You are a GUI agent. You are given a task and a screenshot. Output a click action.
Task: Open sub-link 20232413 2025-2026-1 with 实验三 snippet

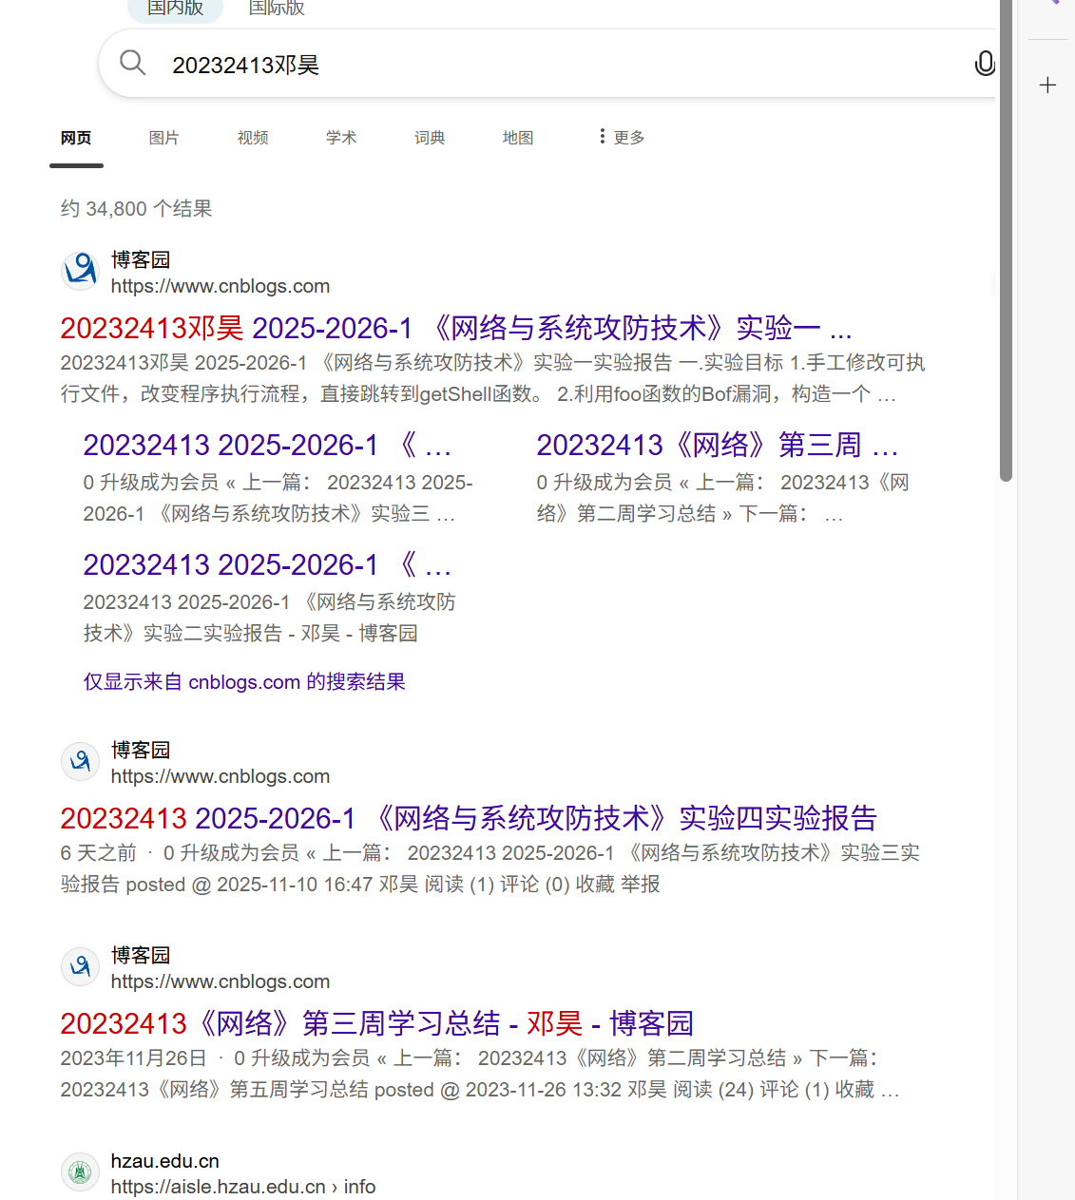pyautogui.click(x=267, y=445)
